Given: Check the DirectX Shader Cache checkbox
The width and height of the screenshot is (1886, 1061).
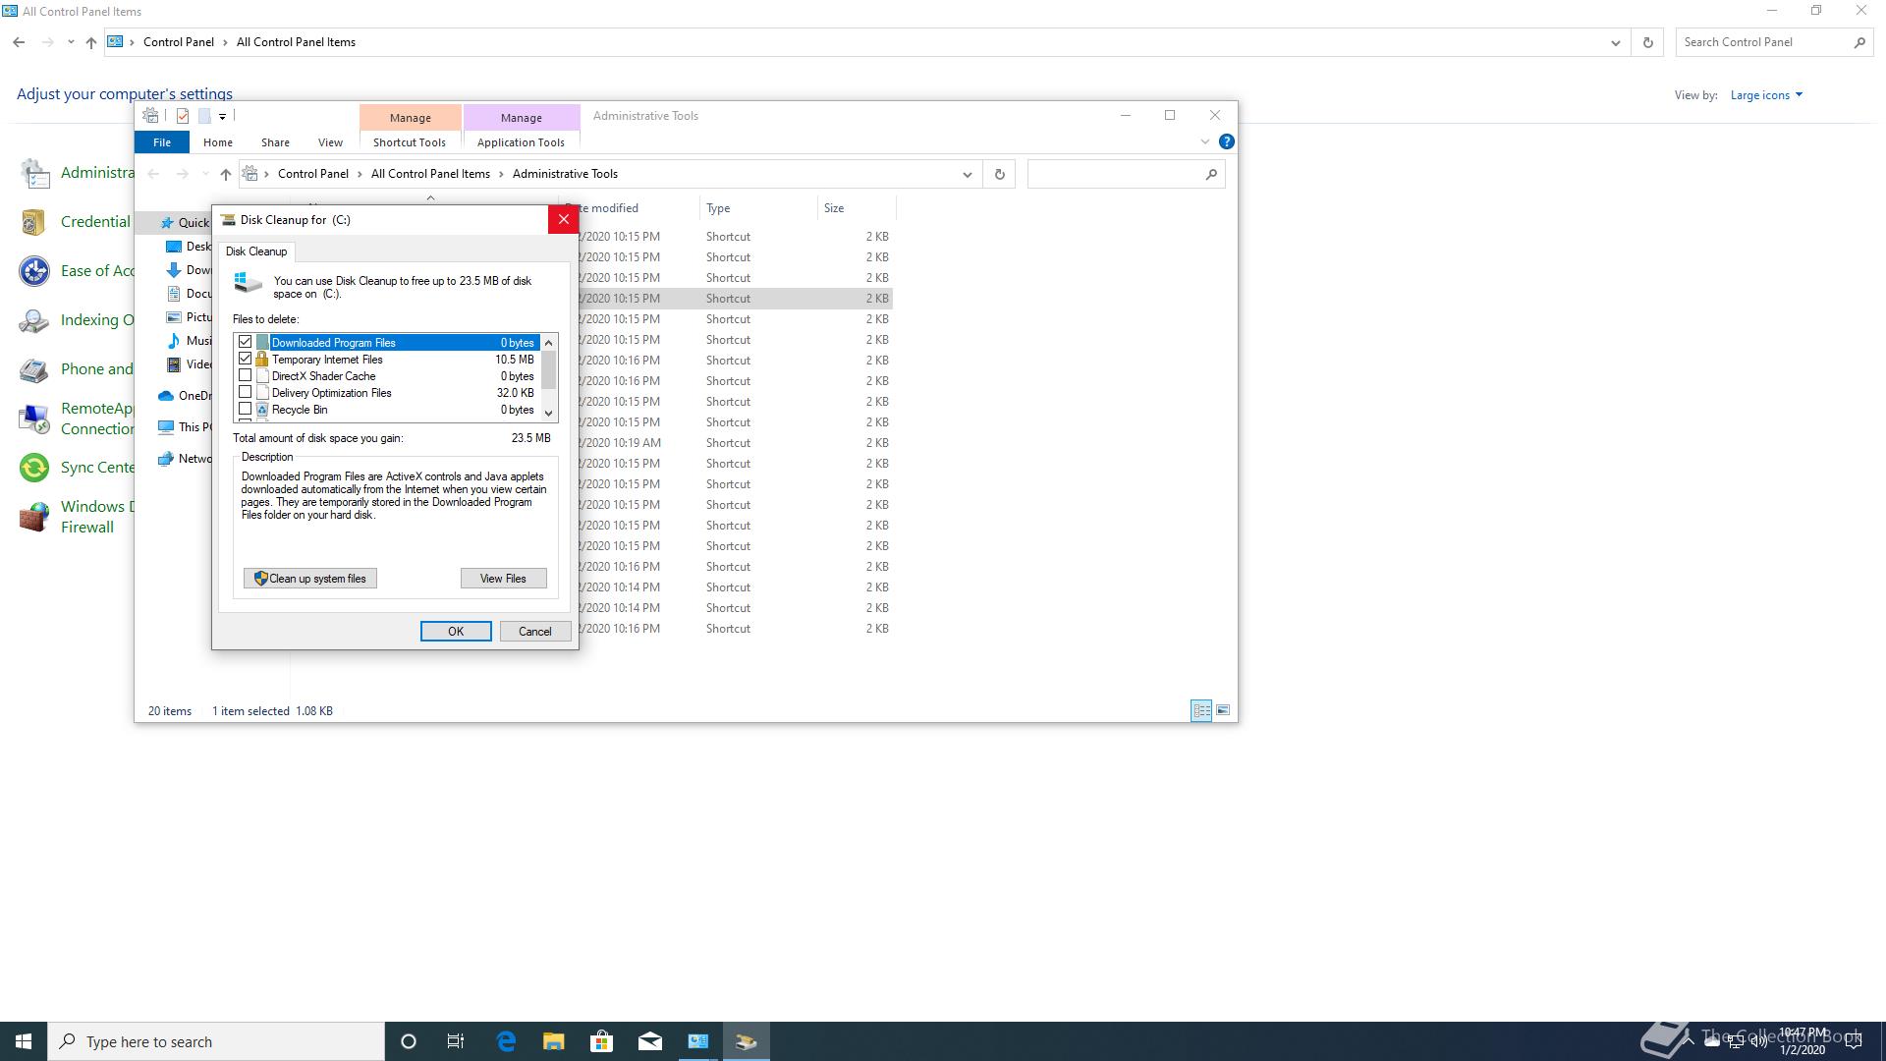Looking at the screenshot, I should (x=245, y=375).
